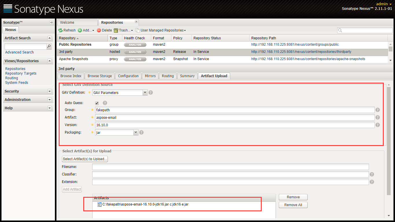Click help icon for Classifier field
This screenshot has width=395, height=222.
[372, 174]
